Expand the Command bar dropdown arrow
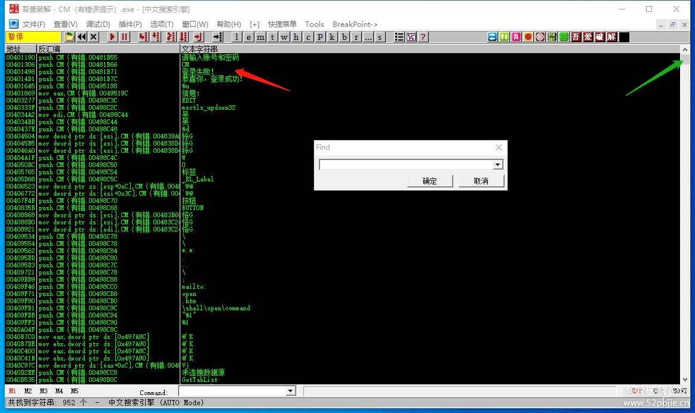Image resolution: width=695 pixels, height=413 pixels. point(291,391)
